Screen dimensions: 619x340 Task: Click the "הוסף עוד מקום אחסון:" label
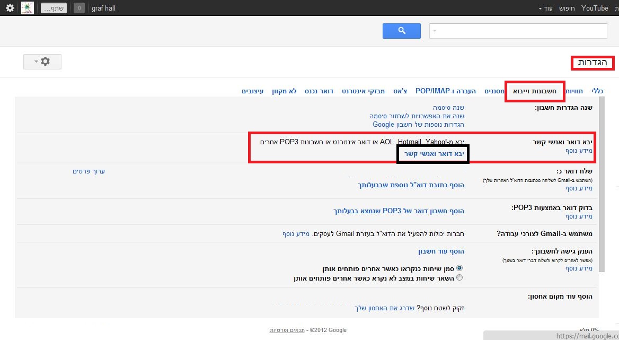(561, 297)
